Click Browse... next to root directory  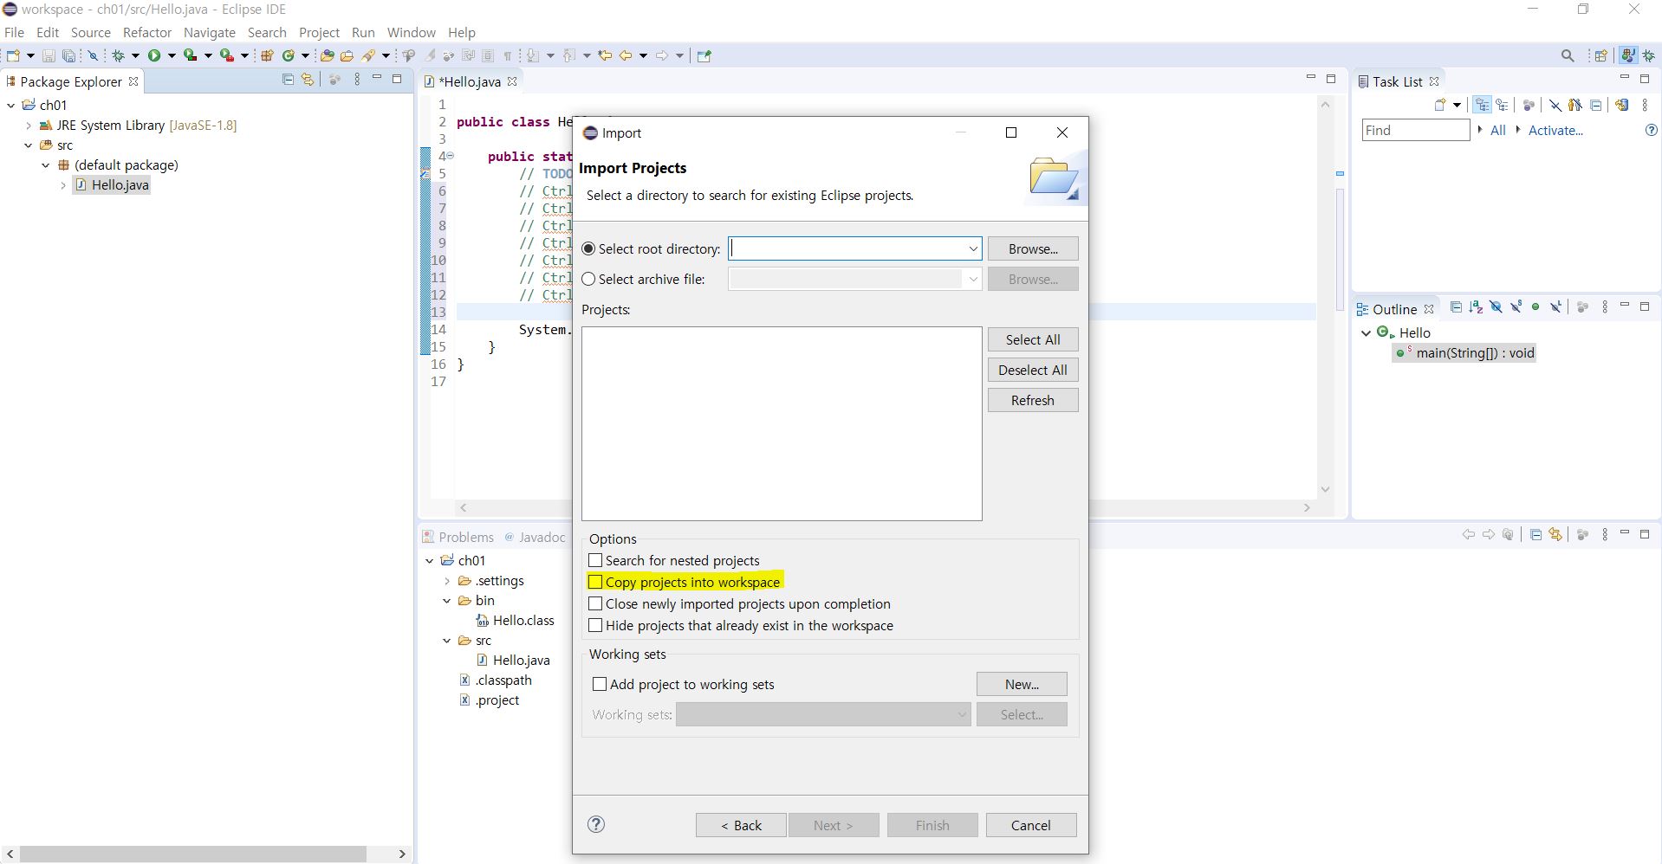1033,248
